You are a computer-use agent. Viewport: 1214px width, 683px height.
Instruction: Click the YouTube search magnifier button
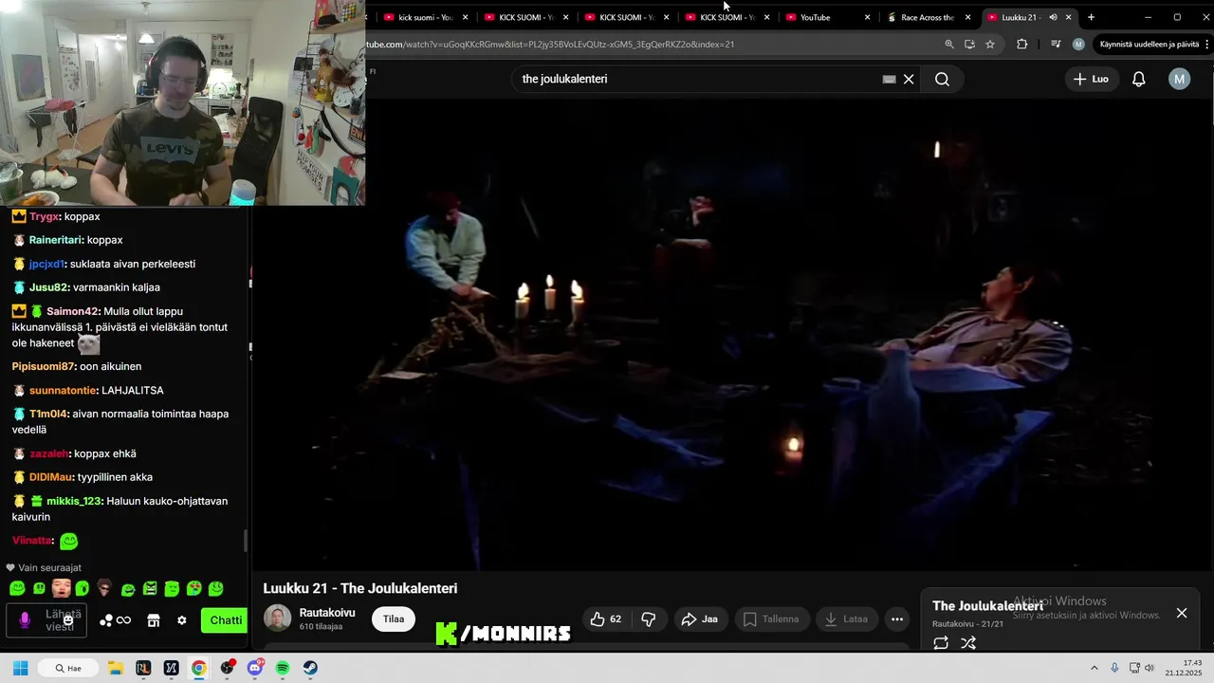tap(942, 79)
